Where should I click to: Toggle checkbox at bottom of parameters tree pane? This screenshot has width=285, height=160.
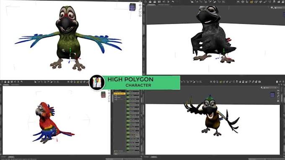[115, 151]
